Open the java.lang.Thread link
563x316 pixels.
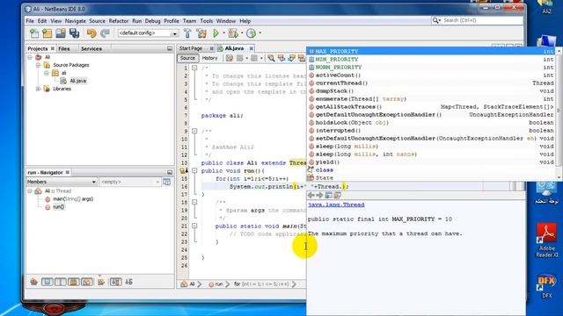click(336, 205)
